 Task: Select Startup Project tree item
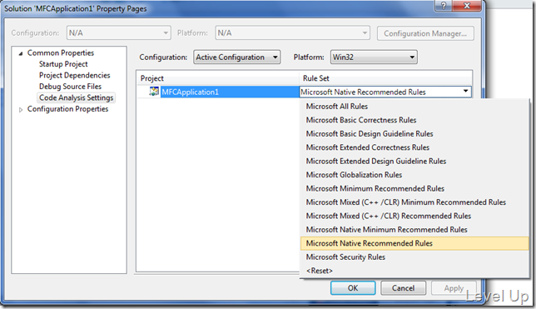point(63,64)
